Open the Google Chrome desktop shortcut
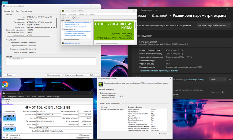This screenshot has height=140, width=233. tap(5, 85)
